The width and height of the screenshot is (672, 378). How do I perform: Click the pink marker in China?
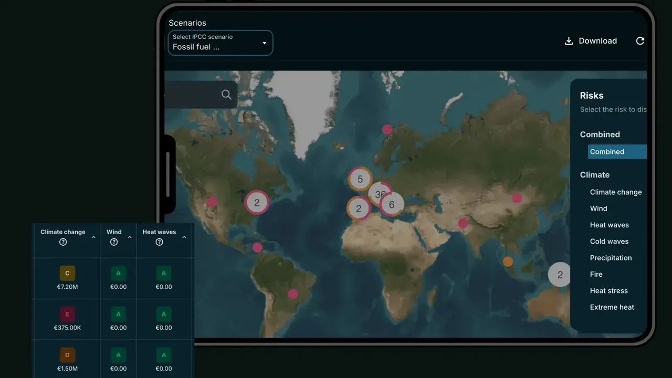pyautogui.click(x=517, y=198)
